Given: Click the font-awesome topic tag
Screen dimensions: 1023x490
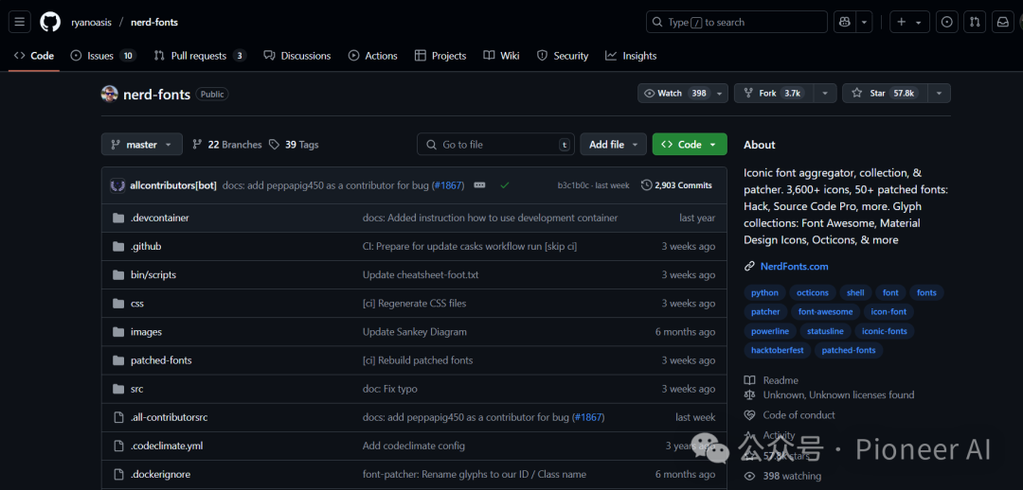Looking at the screenshot, I should pos(825,312).
